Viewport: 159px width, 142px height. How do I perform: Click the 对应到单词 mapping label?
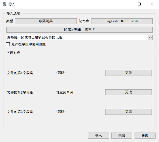65,92
